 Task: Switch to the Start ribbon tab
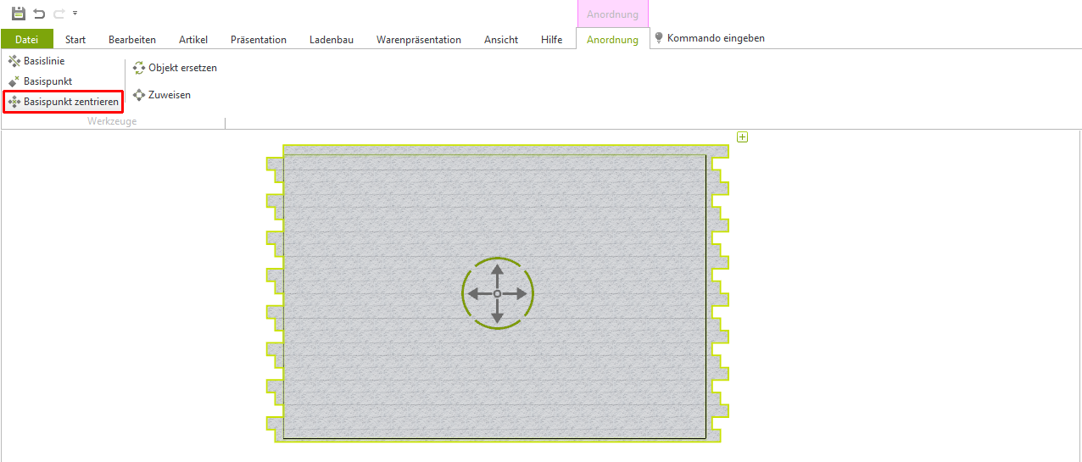[75, 40]
